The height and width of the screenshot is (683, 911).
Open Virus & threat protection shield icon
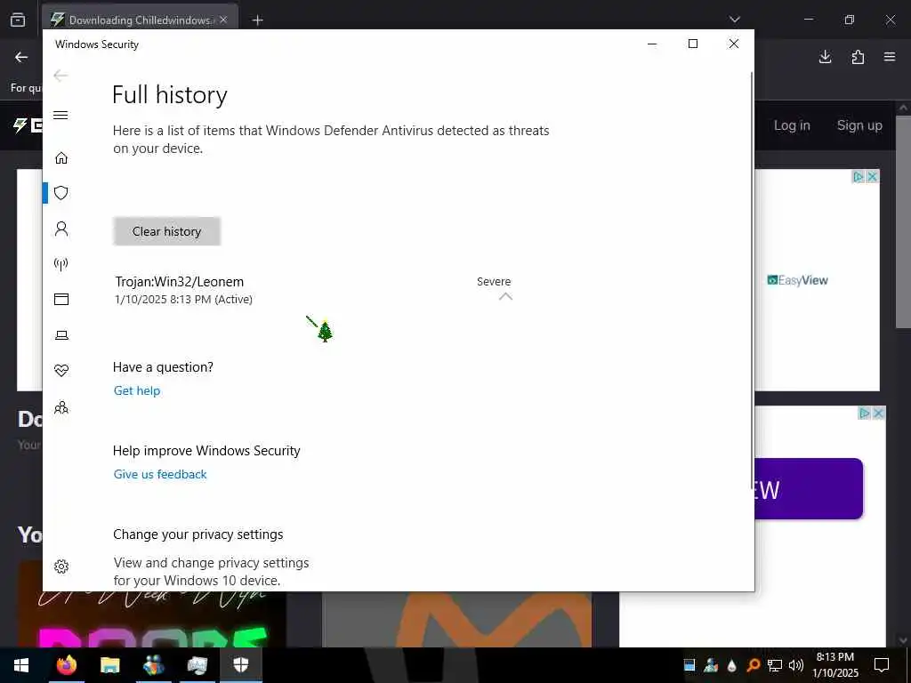coord(61,193)
